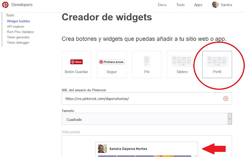Select the Tablero widget type
The image size is (245, 157).
click(182, 64)
